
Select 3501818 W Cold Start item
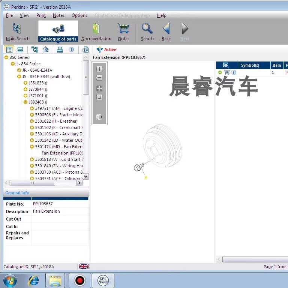coord(58,159)
